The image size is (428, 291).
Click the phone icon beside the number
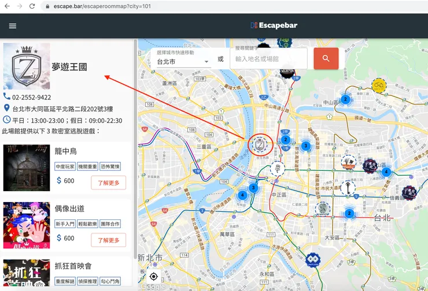6,96
